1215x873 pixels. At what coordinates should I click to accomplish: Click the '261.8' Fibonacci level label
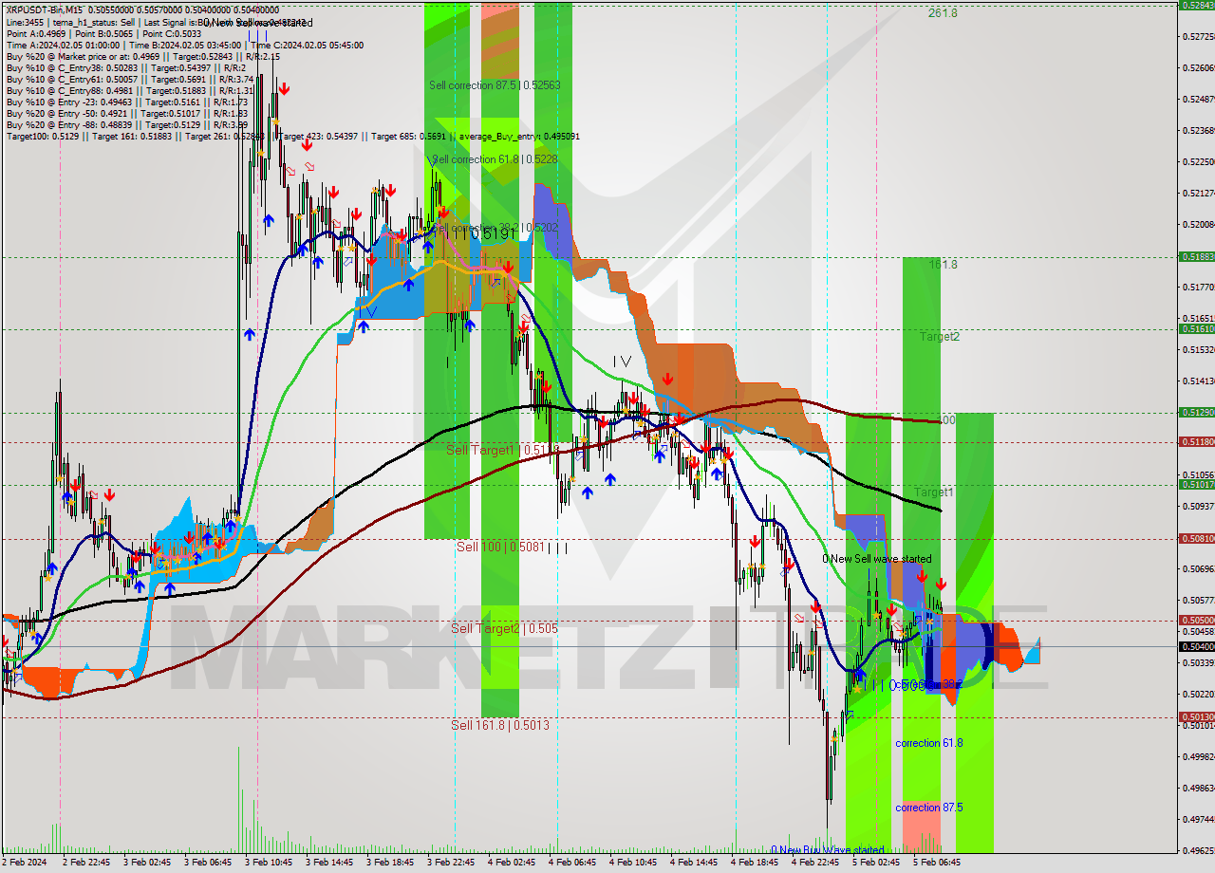tap(943, 13)
